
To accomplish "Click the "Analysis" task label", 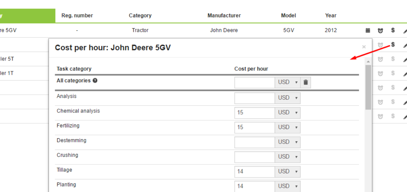I will [66, 96].
